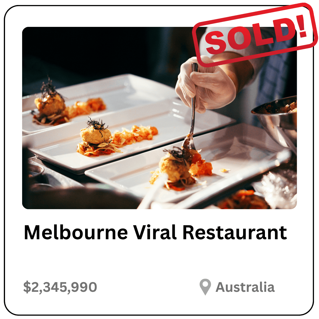This screenshot has height=319, width=319.
Task: Open the Melbourne Viral Restaurant listing title
Action: point(155,232)
